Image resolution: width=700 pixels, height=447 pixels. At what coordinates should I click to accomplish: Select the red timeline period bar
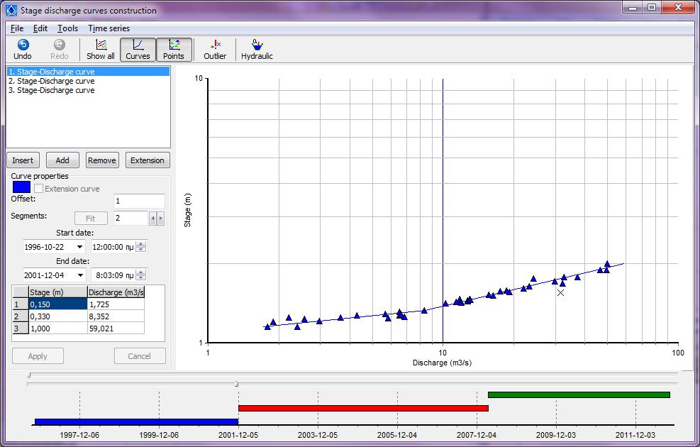tap(363, 408)
